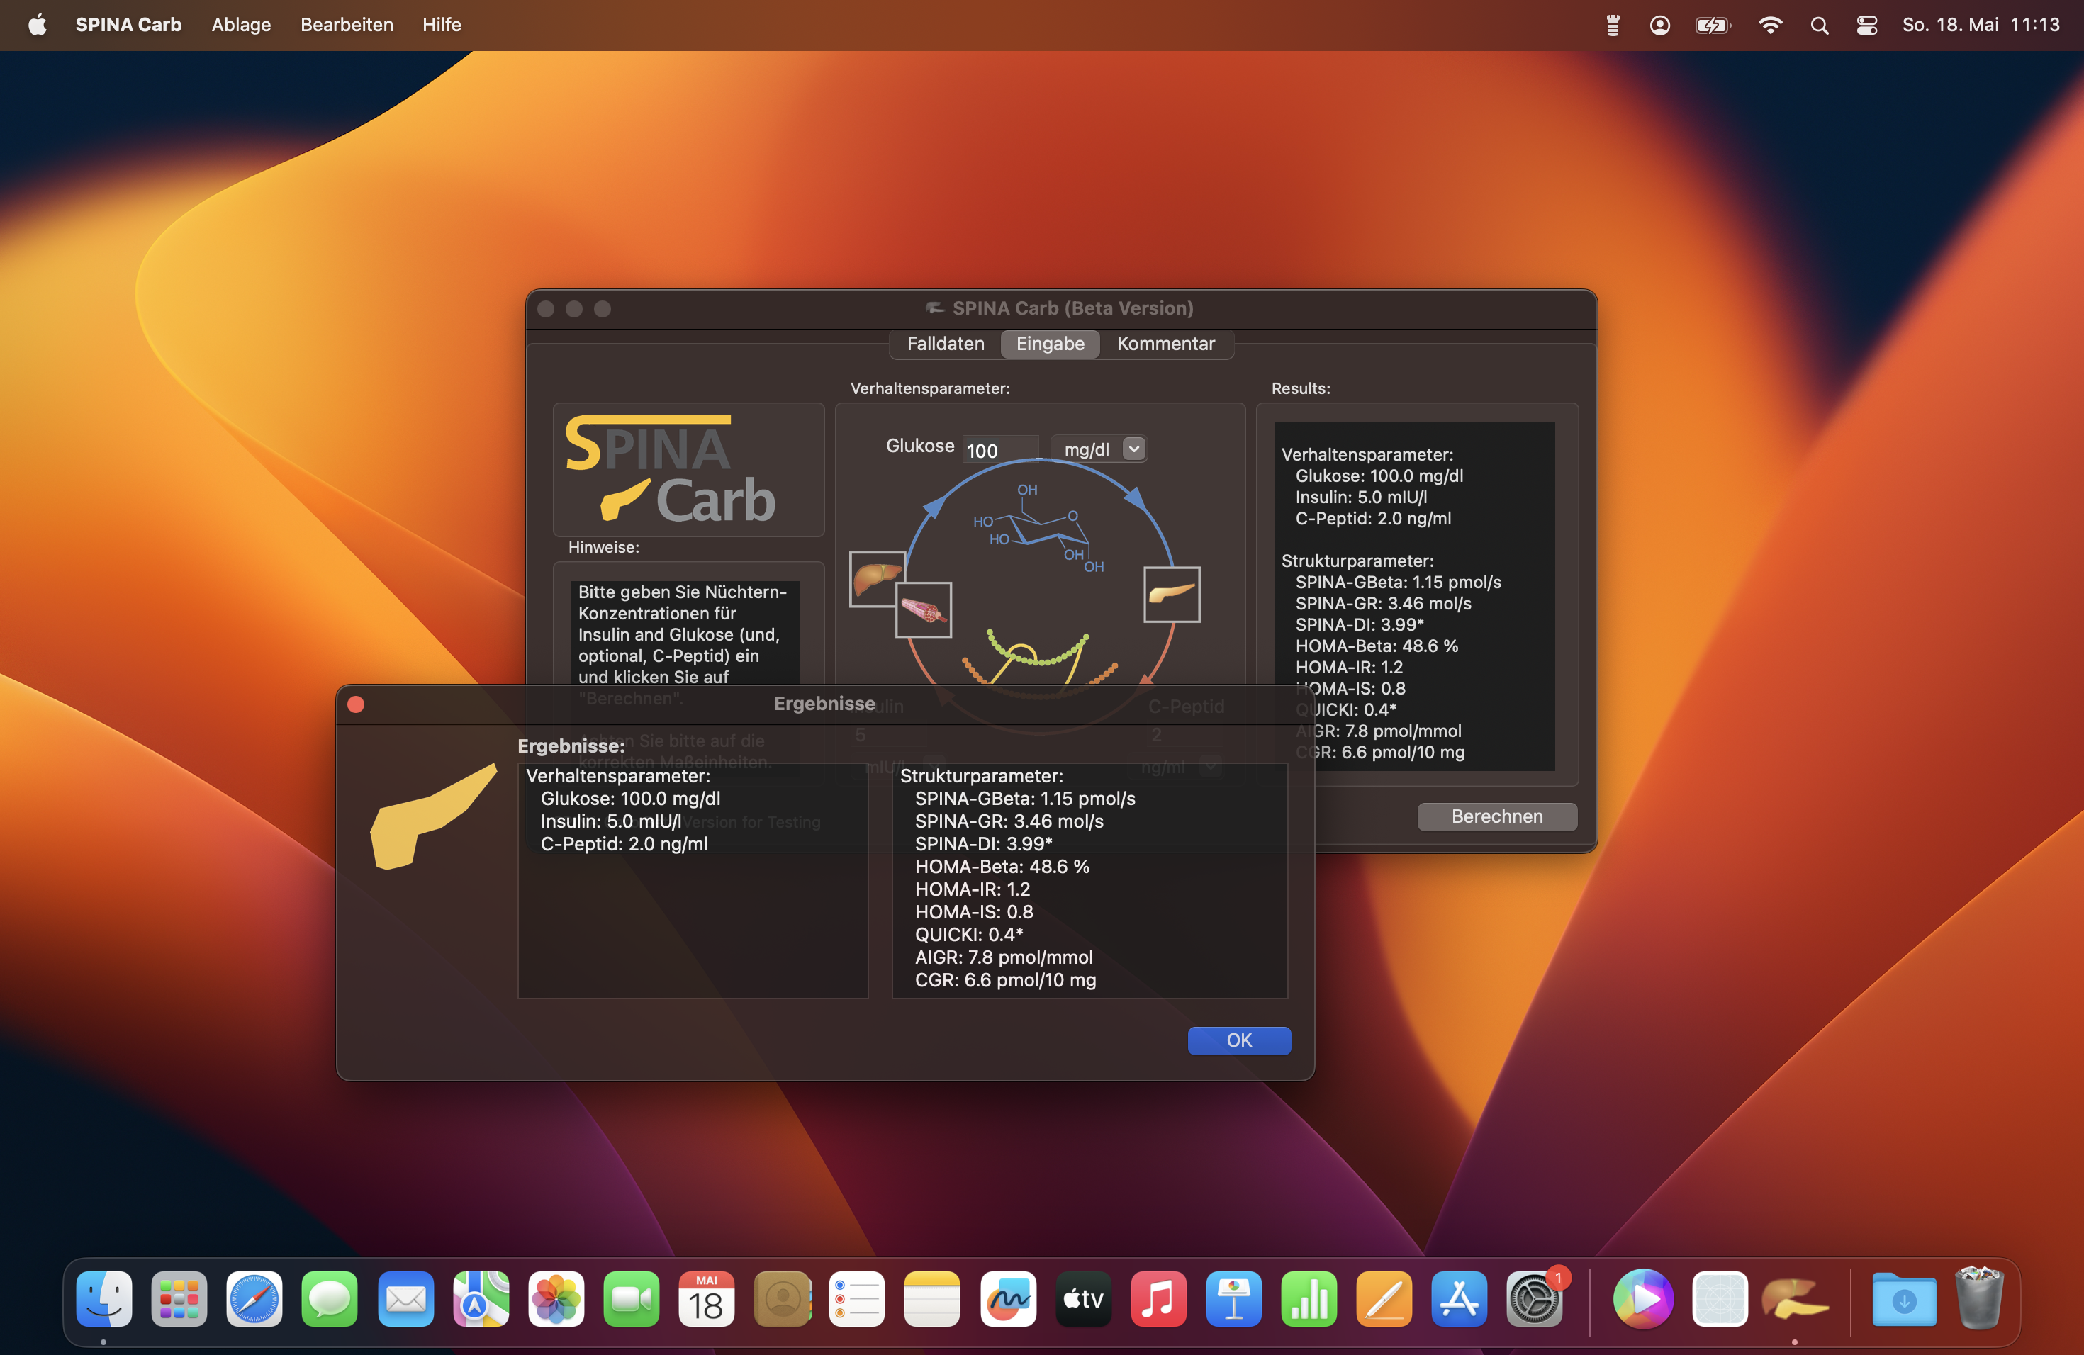This screenshot has height=1355, width=2084.
Task: Close the Ergebnisse dialog with red button
Action: pos(357,704)
